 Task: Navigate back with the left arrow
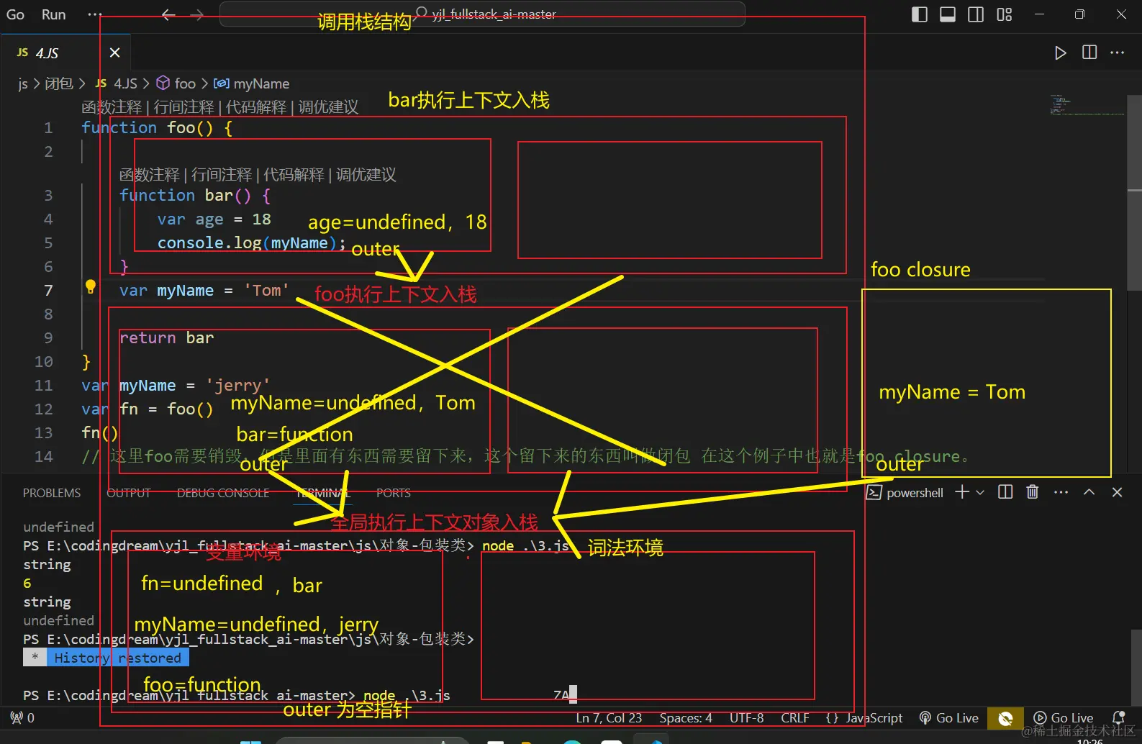(168, 14)
